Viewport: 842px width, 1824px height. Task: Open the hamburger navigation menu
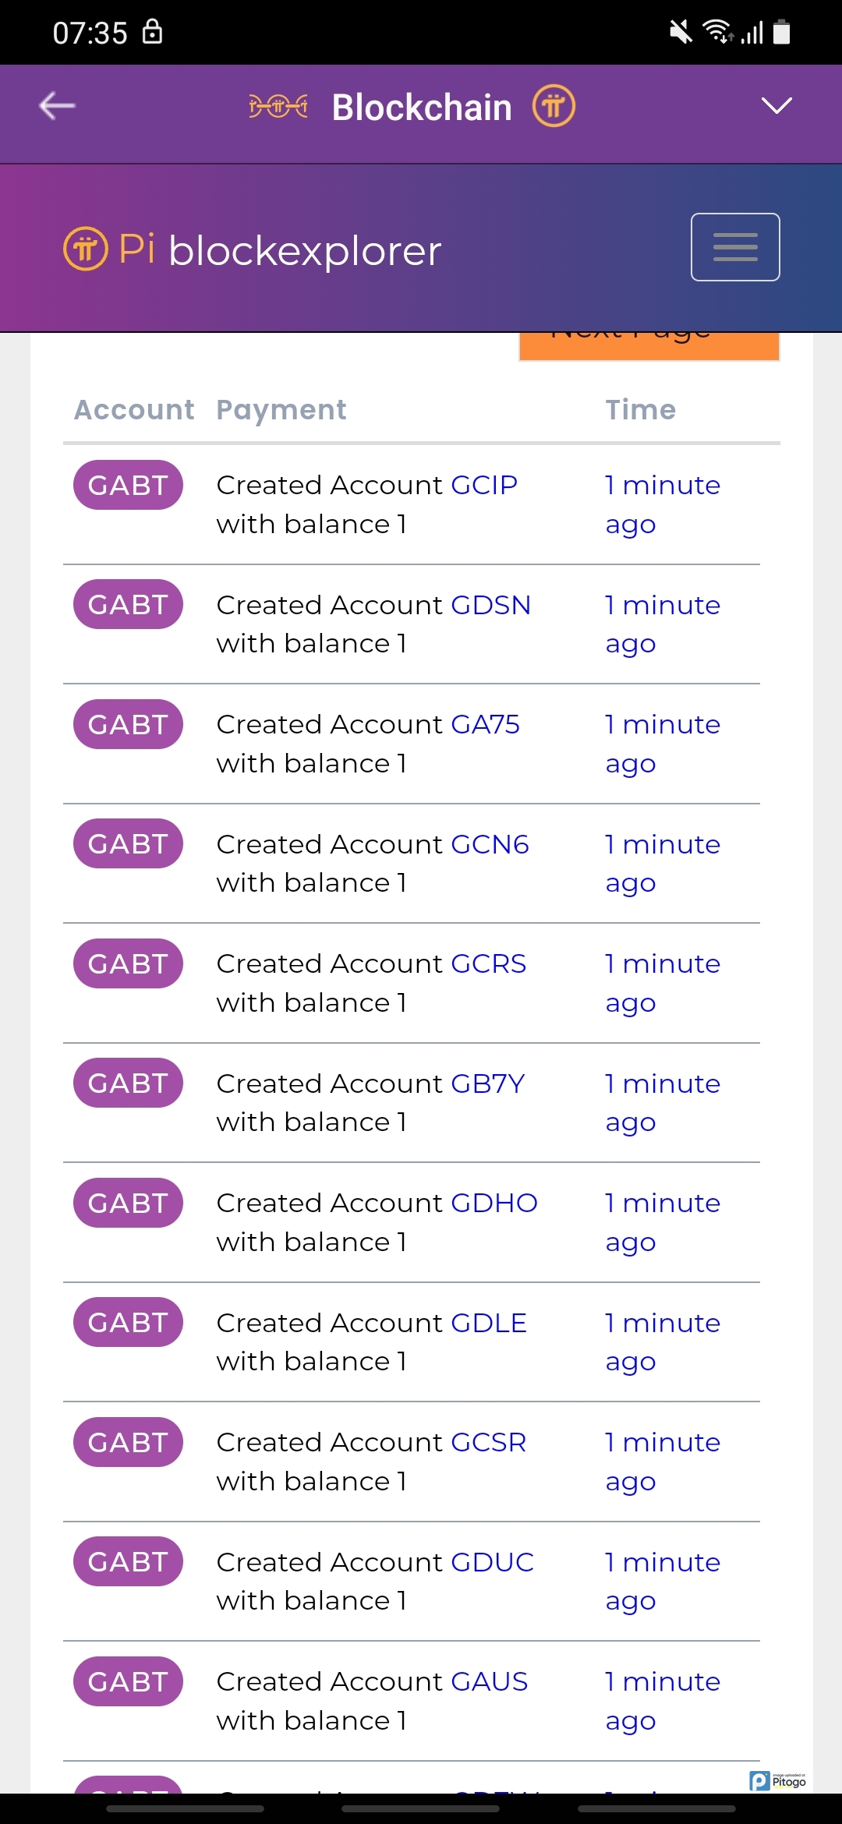coord(734,247)
